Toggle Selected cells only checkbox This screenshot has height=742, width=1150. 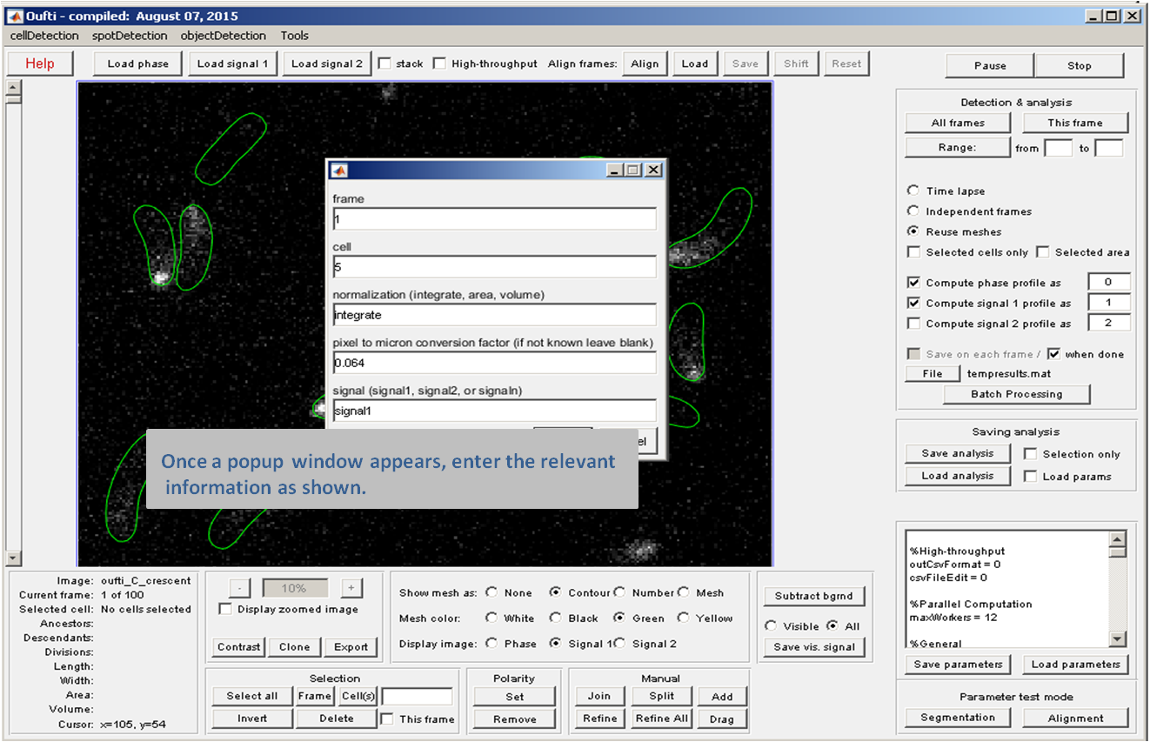(x=913, y=252)
